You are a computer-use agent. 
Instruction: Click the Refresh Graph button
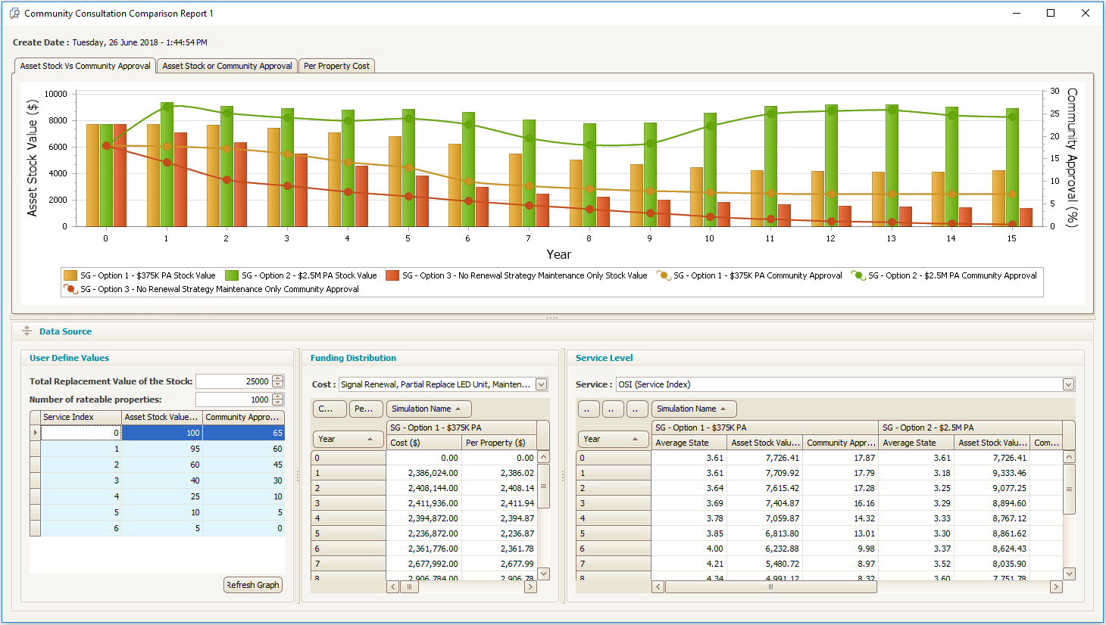tap(253, 585)
